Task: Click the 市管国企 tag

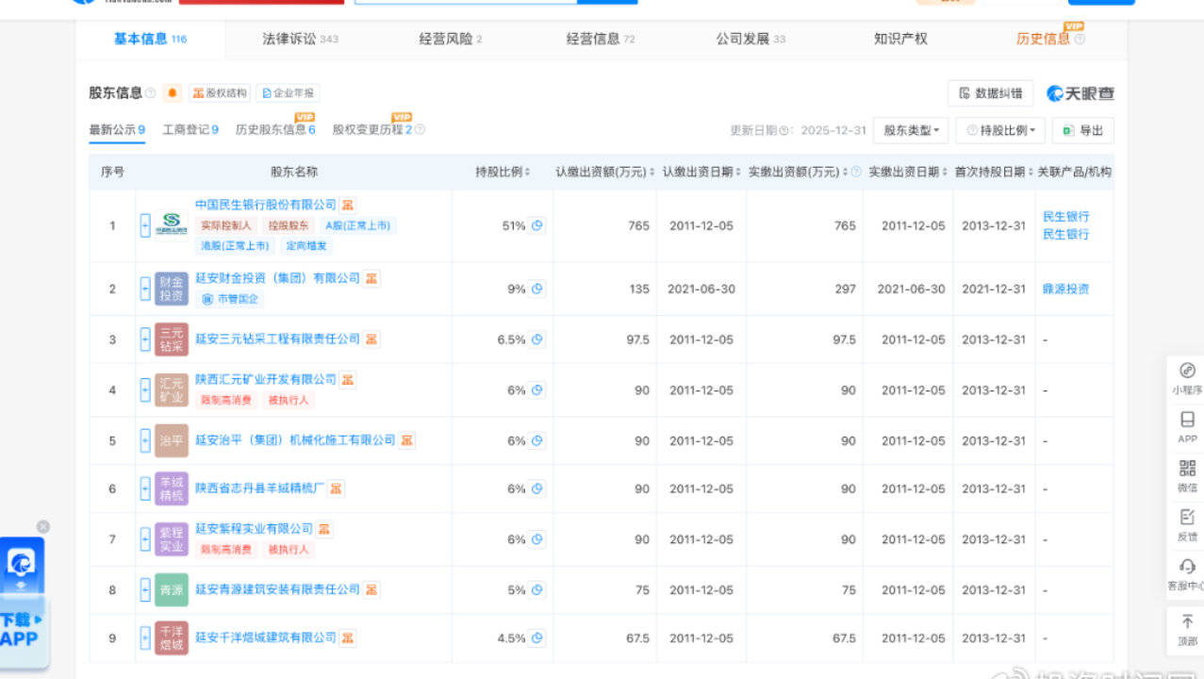Action: [230, 299]
